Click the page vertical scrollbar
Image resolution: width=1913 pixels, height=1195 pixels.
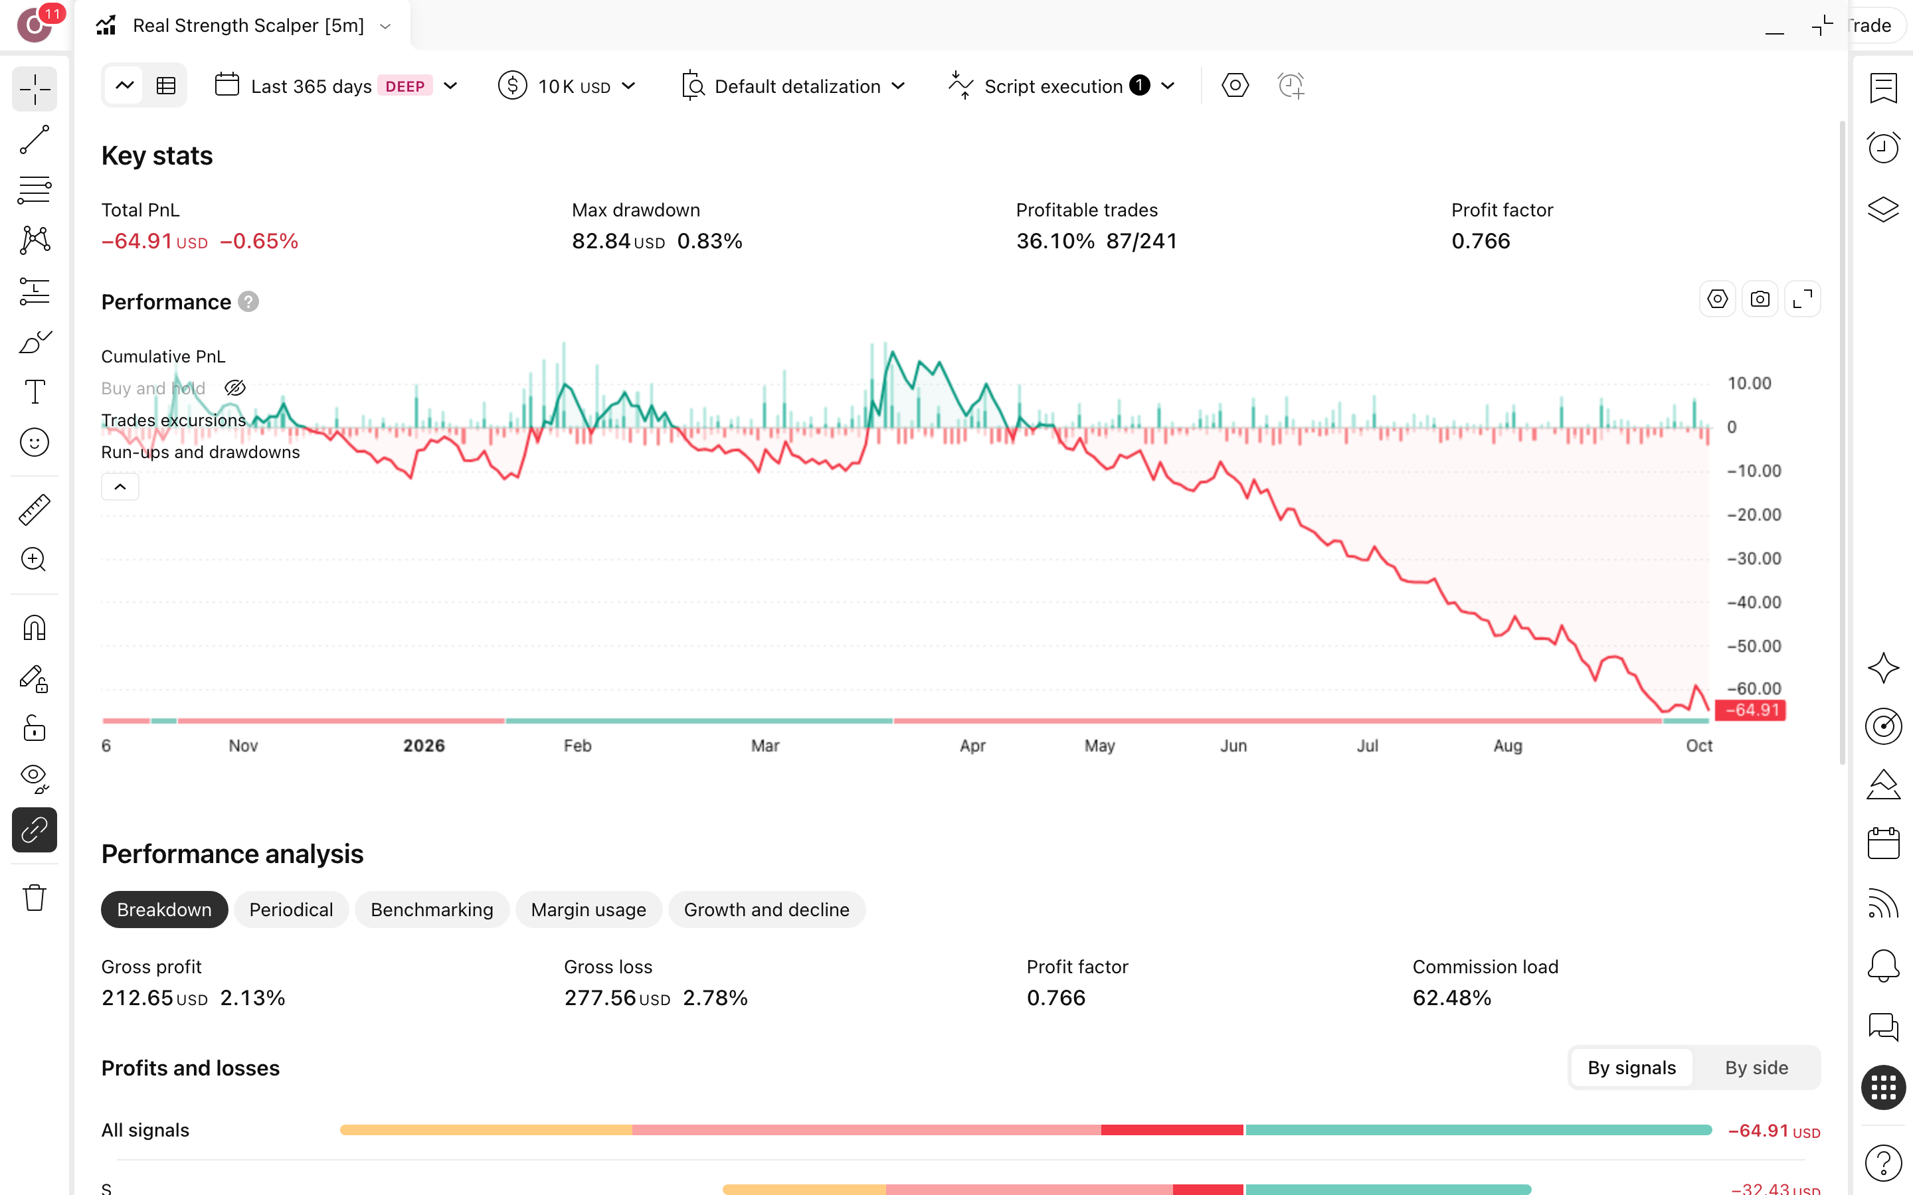(1842, 443)
